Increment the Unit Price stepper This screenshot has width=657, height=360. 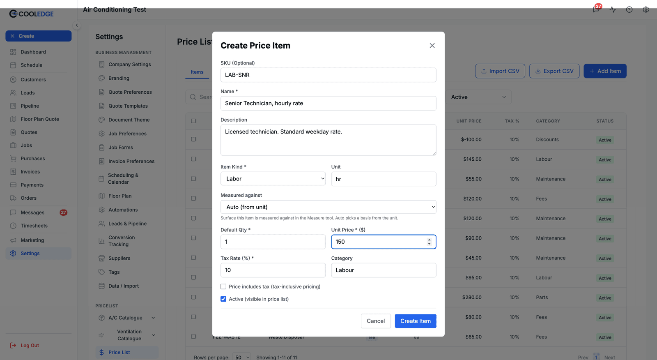pyautogui.click(x=429, y=240)
